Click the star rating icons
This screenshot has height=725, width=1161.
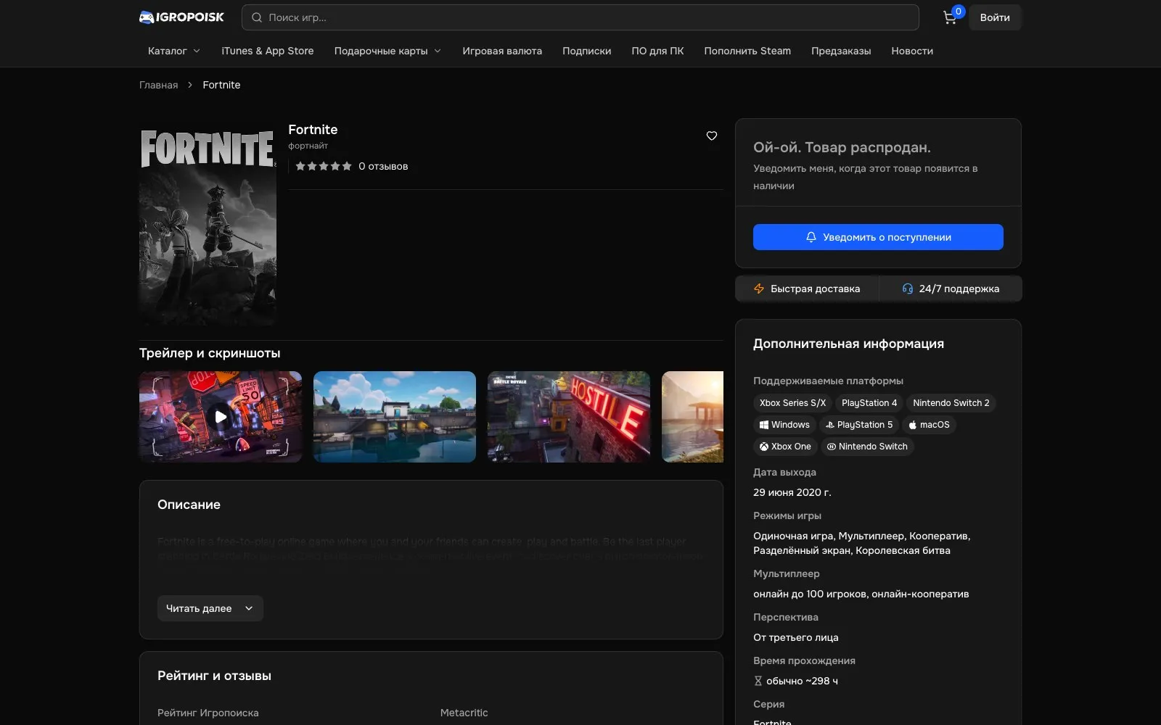coord(324,166)
